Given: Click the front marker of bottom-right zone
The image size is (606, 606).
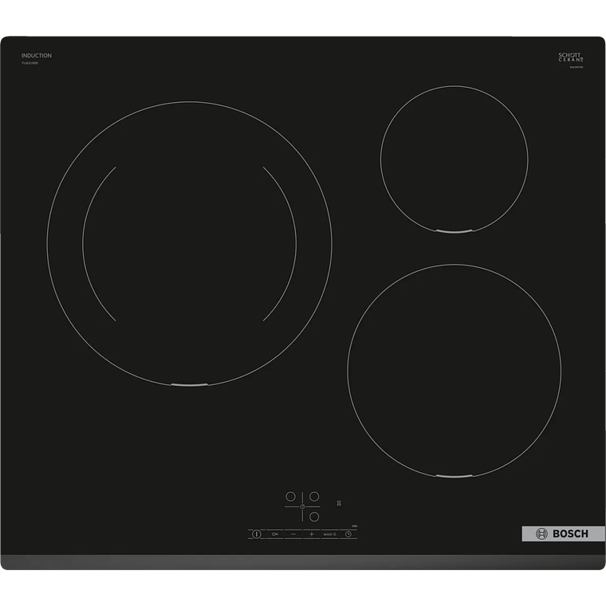Looking at the screenshot, I should (454, 476).
